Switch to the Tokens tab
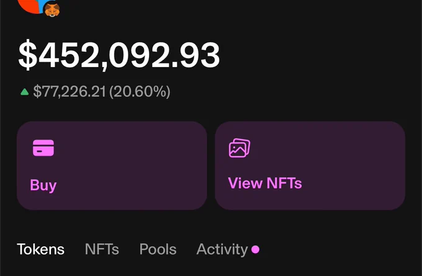The image size is (422, 276). (40, 249)
